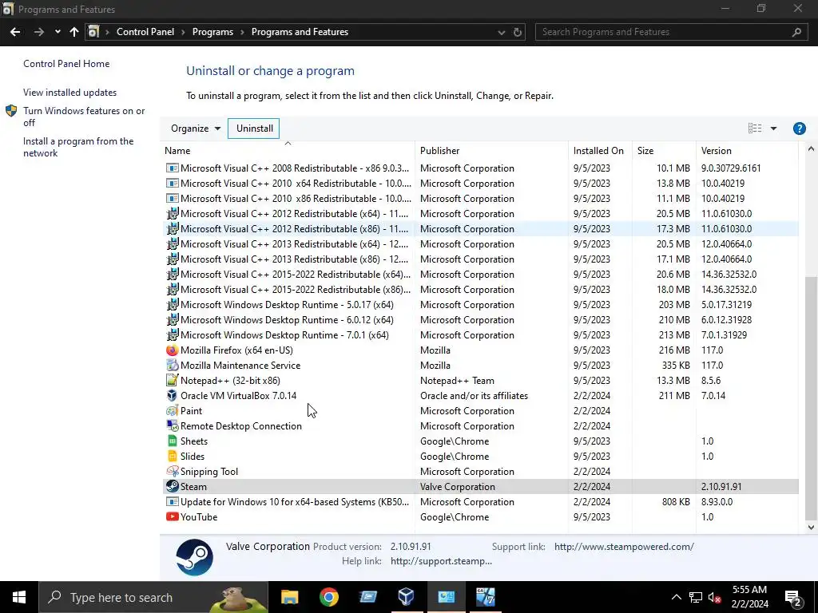This screenshot has height=613, width=818.
Task: Click the search magnifier icon in search box
Action: (x=796, y=32)
